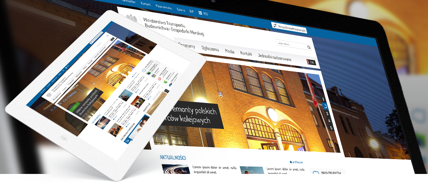Select the highlighted slide 2 indicator
This screenshot has width=428, height=183.
[325, 107]
